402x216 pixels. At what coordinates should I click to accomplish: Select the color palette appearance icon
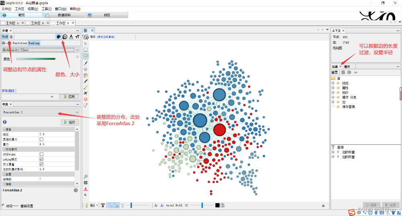[59, 37]
